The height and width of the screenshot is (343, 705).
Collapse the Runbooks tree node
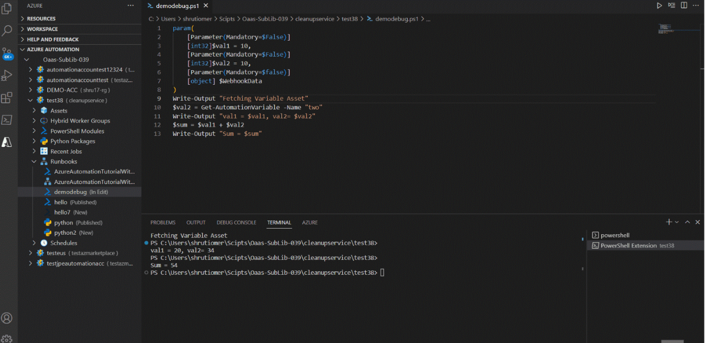click(x=34, y=161)
